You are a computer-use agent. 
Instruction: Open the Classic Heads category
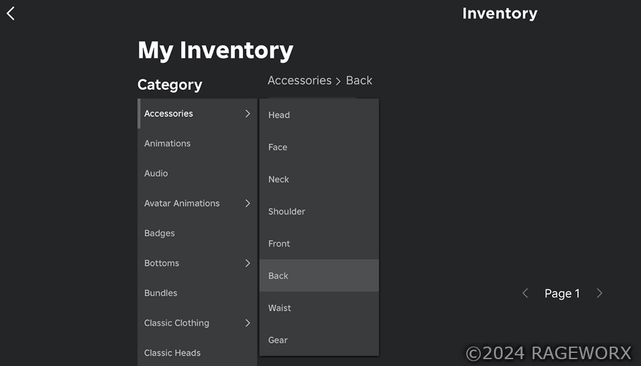(197, 352)
